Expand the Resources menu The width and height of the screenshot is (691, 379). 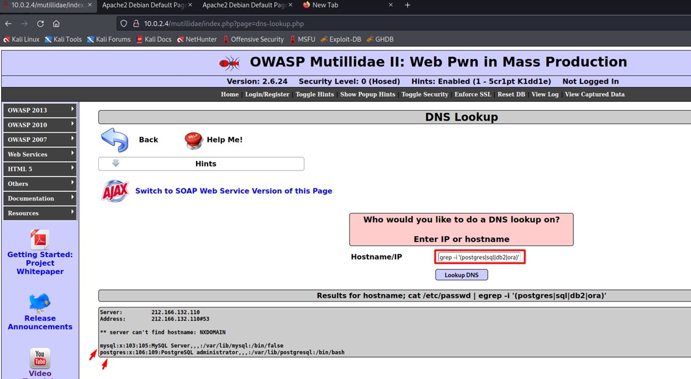pyautogui.click(x=40, y=213)
